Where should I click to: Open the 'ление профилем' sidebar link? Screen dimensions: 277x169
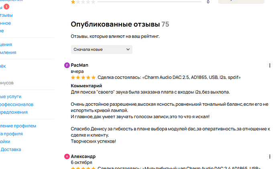(18, 126)
